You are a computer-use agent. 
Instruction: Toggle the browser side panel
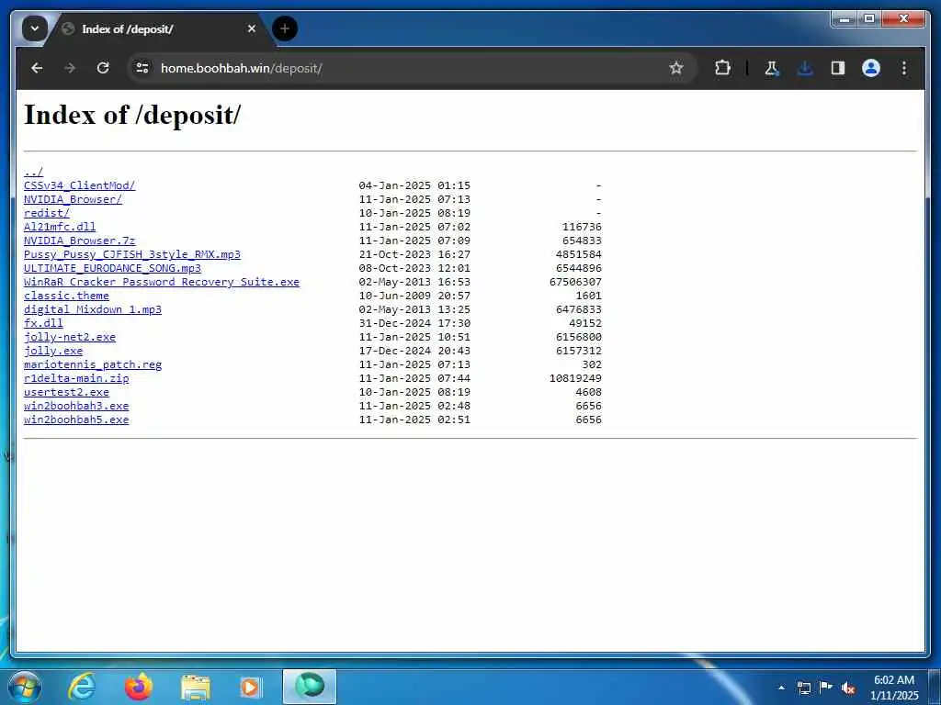838,68
